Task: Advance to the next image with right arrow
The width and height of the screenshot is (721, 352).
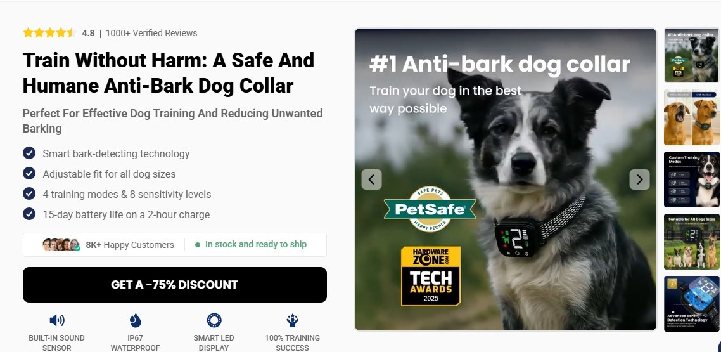Action: pyautogui.click(x=640, y=179)
